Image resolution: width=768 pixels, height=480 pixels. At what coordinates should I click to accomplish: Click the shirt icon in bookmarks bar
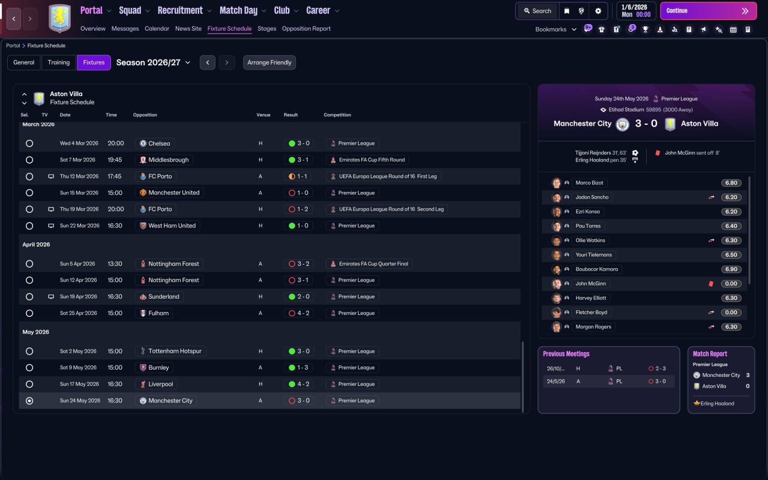point(602,29)
